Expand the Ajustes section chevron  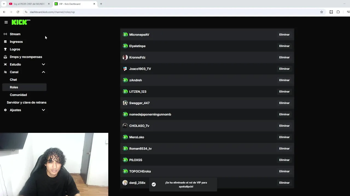point(43,110)
